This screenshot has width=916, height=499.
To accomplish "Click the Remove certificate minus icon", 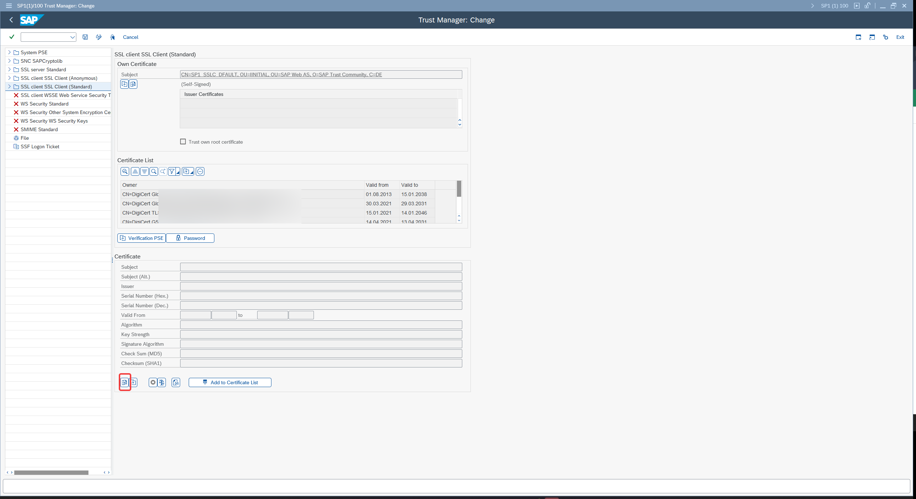I will (200, 171).
